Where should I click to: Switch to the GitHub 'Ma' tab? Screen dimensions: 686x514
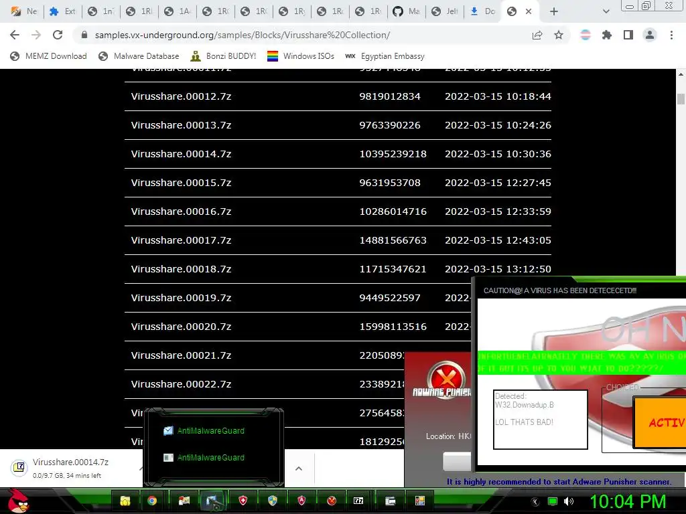(x=407, y=11)
